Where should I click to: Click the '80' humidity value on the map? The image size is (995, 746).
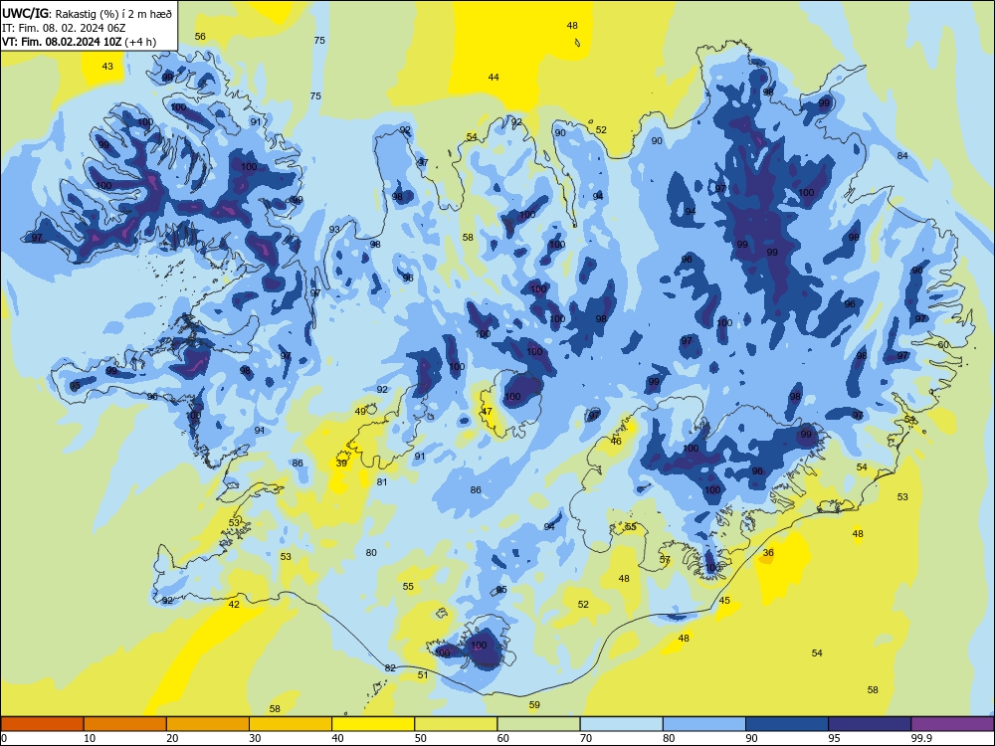pos(371,552)
